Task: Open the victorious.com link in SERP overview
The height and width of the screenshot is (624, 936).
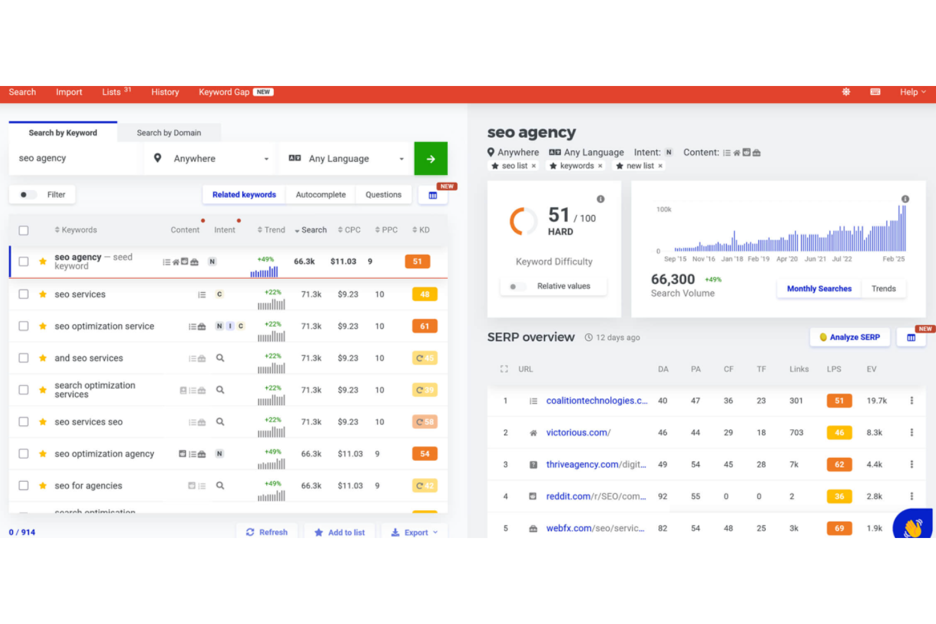Action: [577, 432]
